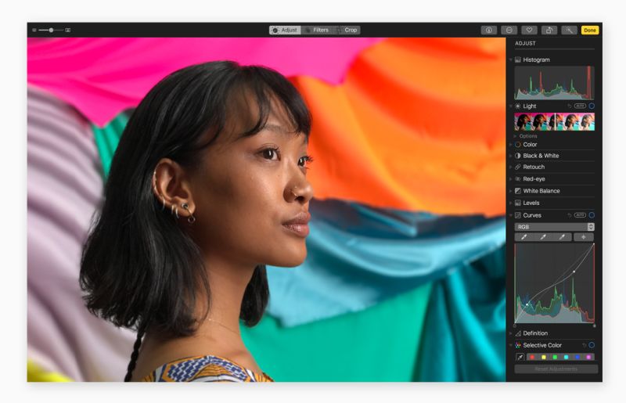Expand the Definition section
Image resolution: width=626 pixels, height=403 pixels.
coord(511,333)
